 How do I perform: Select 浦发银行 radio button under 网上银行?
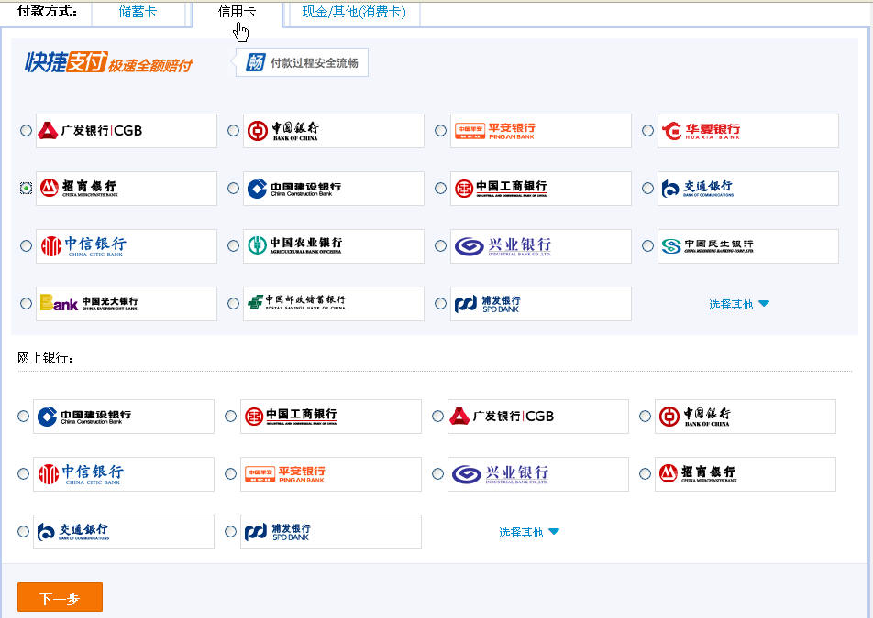pyautogui.click(x=230, y=532)
